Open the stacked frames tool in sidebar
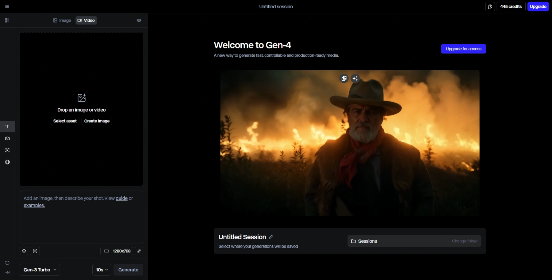 tap(7, 162)
